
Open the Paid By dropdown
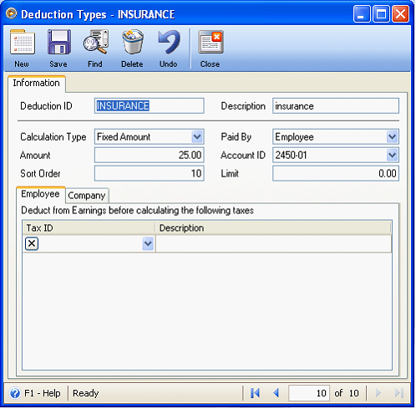(392, 137)
